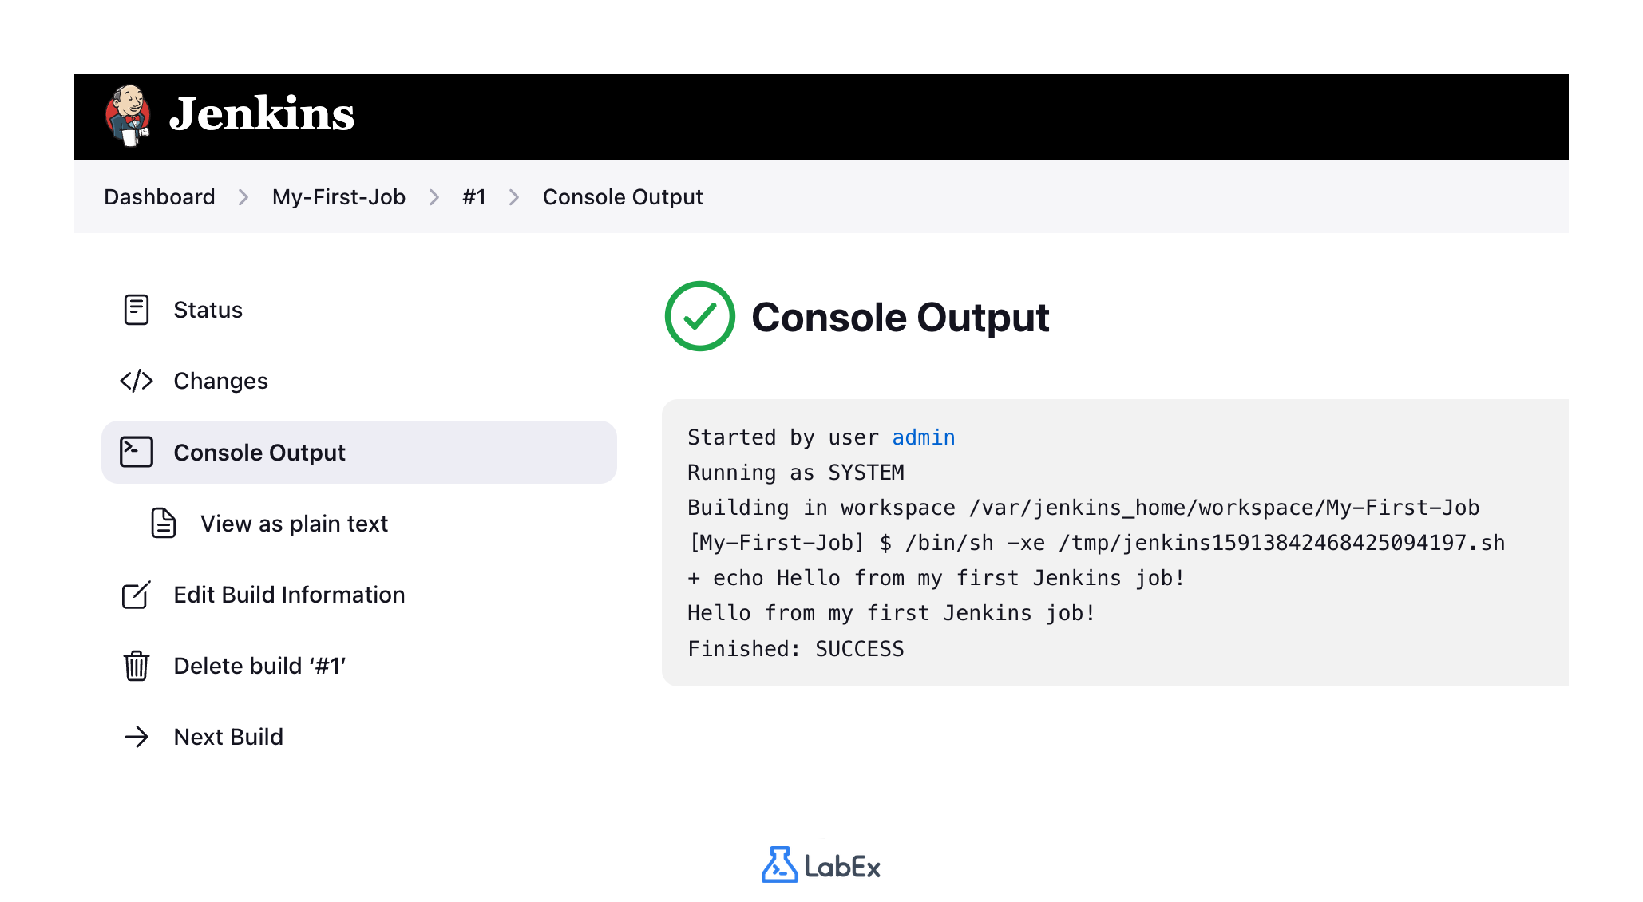This screenshot has width=1643, height=902.
Task: Click the Changes code icon
Action: (x=137, y=381)
